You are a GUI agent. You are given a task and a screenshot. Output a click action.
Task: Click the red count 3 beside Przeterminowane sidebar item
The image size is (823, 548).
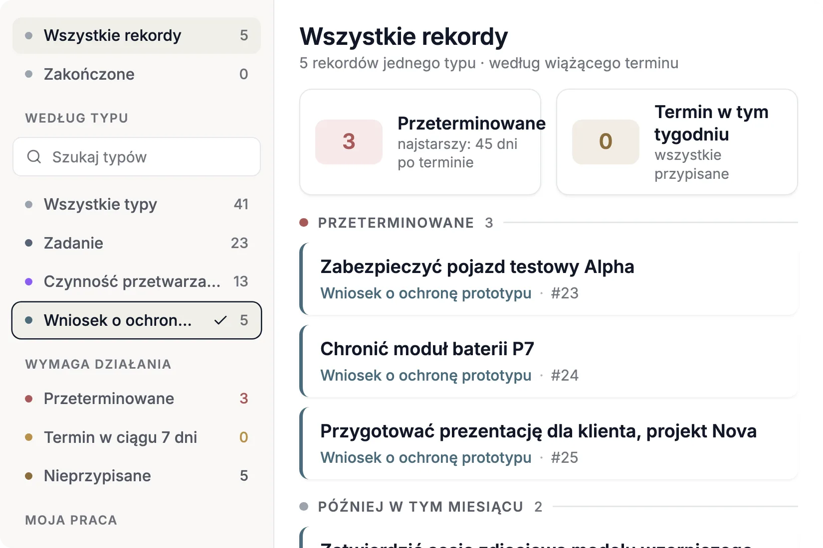243,399
